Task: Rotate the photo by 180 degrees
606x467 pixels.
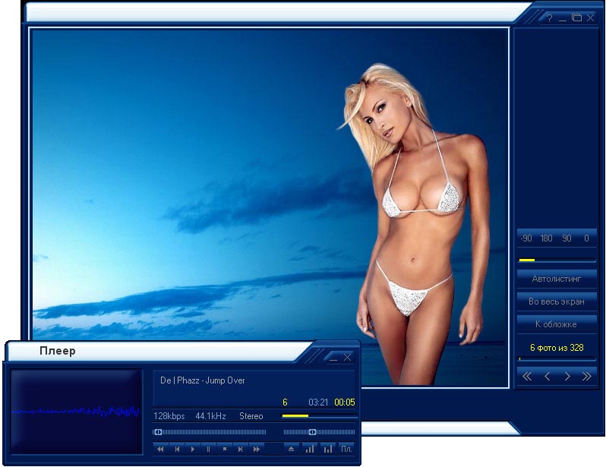Action: (546, 238)
